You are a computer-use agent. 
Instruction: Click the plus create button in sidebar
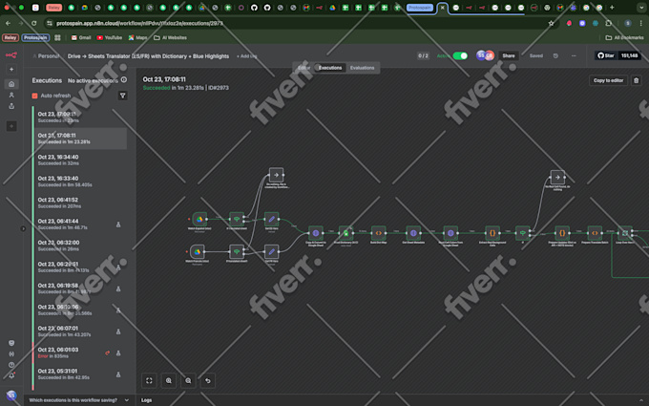coord(11,69)
